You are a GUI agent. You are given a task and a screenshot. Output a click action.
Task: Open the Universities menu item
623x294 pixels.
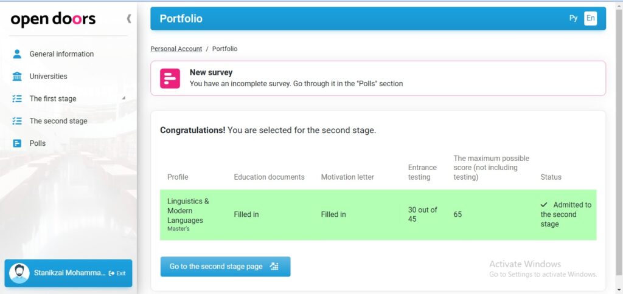click(x=48, y=77)
